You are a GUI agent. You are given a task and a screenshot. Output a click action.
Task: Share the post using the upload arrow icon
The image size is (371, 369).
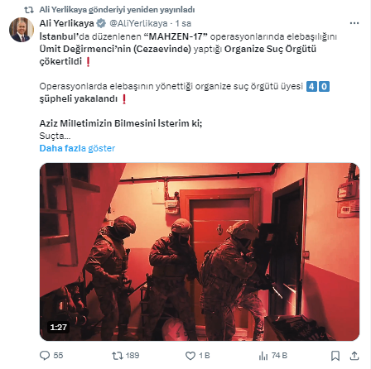354,356
